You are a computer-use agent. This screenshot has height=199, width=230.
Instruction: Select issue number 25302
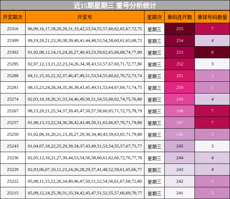tap(13, 52)
